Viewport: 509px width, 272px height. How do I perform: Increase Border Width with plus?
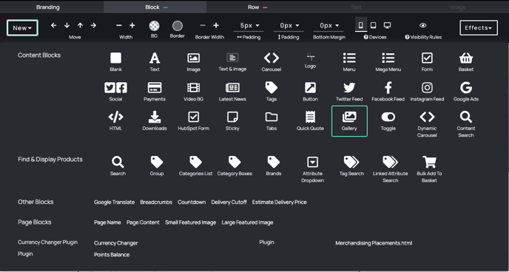(216, 25)
